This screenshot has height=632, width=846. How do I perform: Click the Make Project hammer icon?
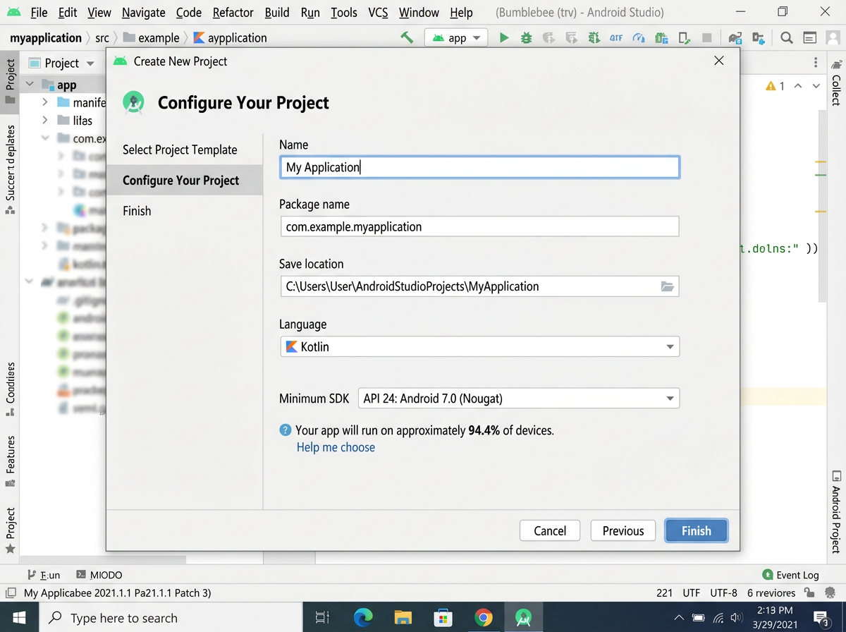pyautogui.click(x=407, y=37)
